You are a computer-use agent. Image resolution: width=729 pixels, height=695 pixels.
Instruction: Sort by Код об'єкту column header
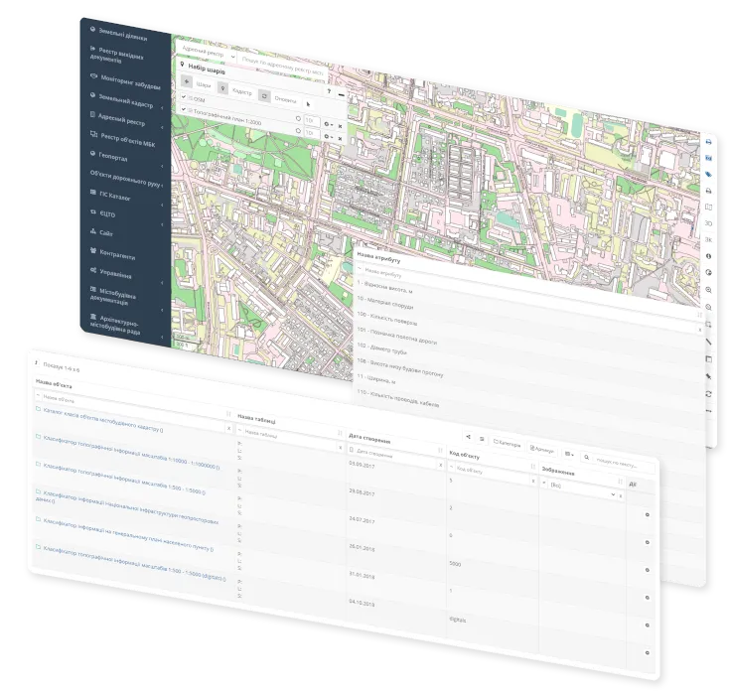pos(465,455)
